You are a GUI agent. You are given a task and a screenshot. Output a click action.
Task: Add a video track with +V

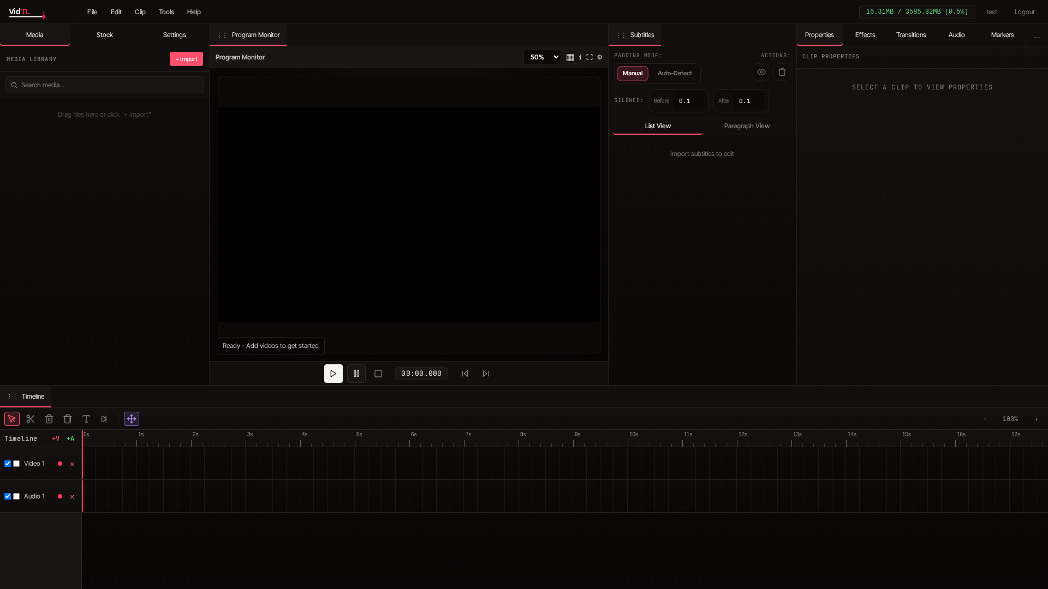pos(56,438)
